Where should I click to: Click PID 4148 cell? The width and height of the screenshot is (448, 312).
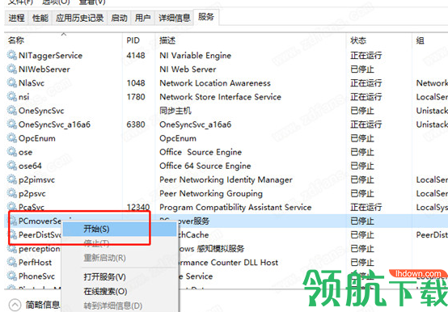[x=136, y=56]
